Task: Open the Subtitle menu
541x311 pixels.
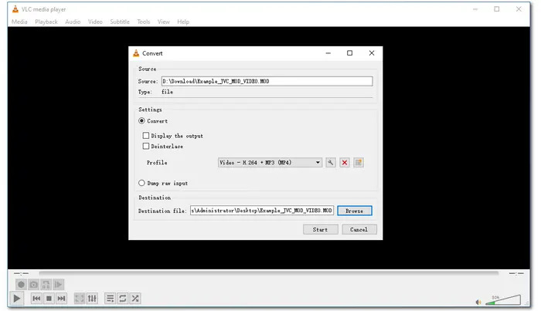Action: click(x=120, y=22)
